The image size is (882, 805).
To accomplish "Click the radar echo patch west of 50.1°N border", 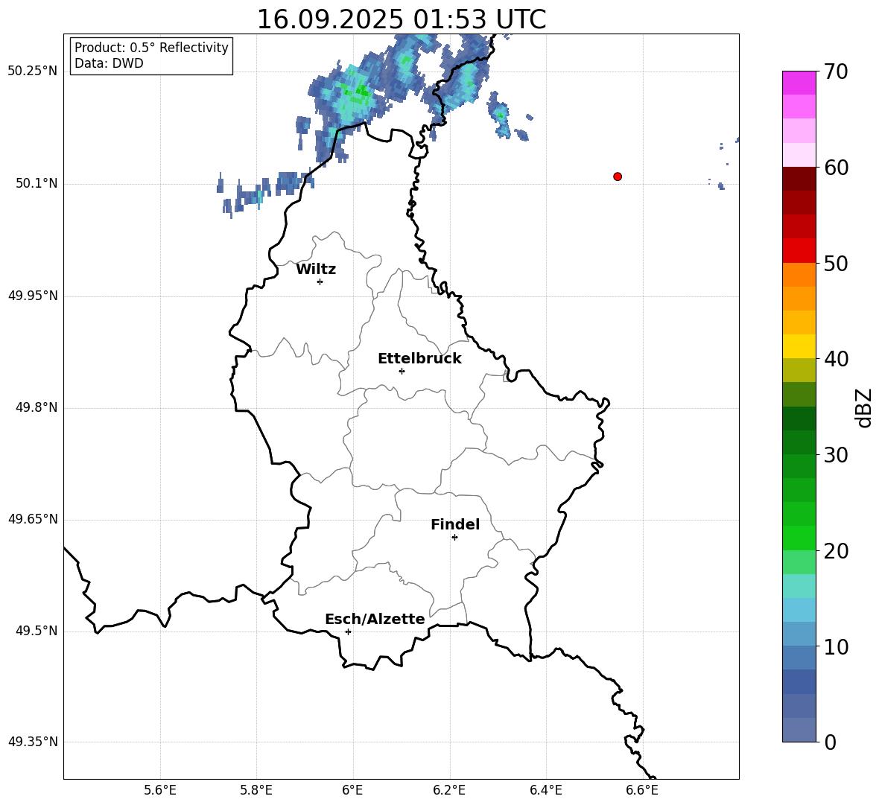I will tap(264, 191).
